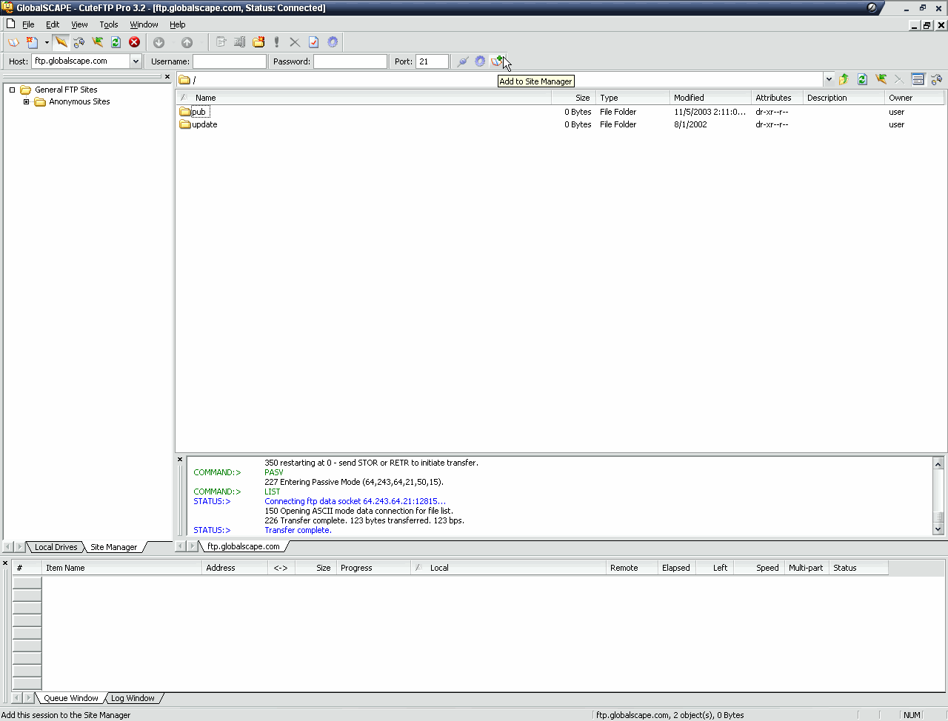Select the update folder
Screen dimensions: 948x721
(x=198, y=124)
